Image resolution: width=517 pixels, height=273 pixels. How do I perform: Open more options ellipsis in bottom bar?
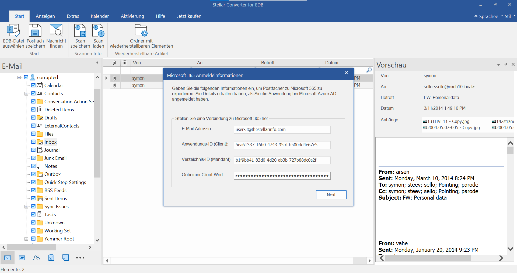[80, 258]
